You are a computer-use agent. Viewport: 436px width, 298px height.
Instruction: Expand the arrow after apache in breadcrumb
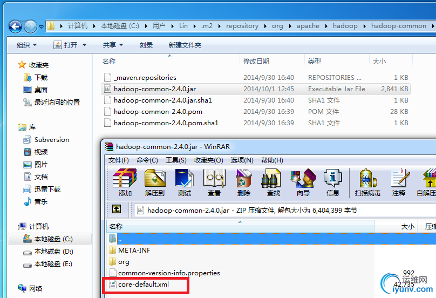click(326, 26)
